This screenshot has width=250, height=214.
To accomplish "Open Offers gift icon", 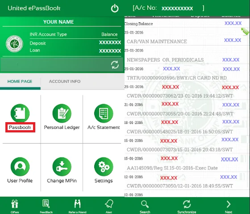I will coord(15,204).
